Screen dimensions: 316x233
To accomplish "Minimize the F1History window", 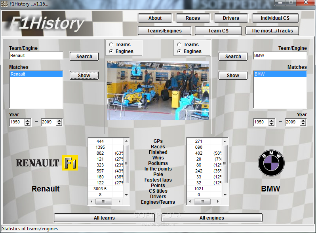I will (x=280, y=3).
